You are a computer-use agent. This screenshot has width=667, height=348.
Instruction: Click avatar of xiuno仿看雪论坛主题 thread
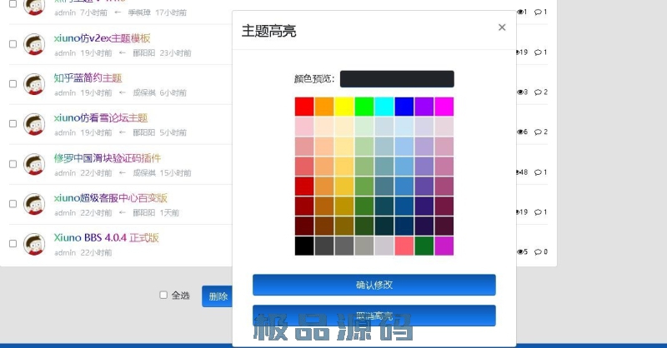(x=34, y=124)
